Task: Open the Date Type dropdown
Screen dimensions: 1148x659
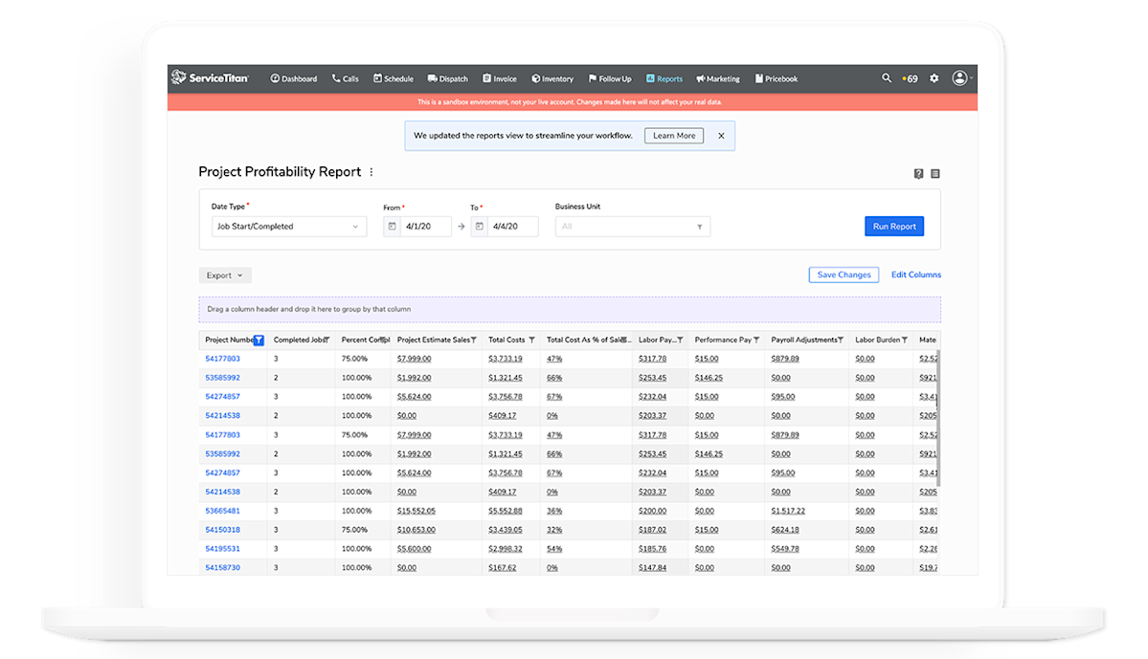Action: pos(288,226)
